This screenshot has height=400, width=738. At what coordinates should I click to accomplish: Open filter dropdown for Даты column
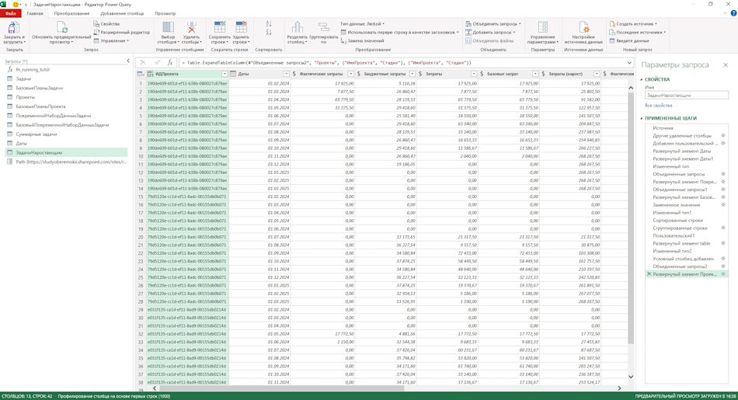coord(286,74)
